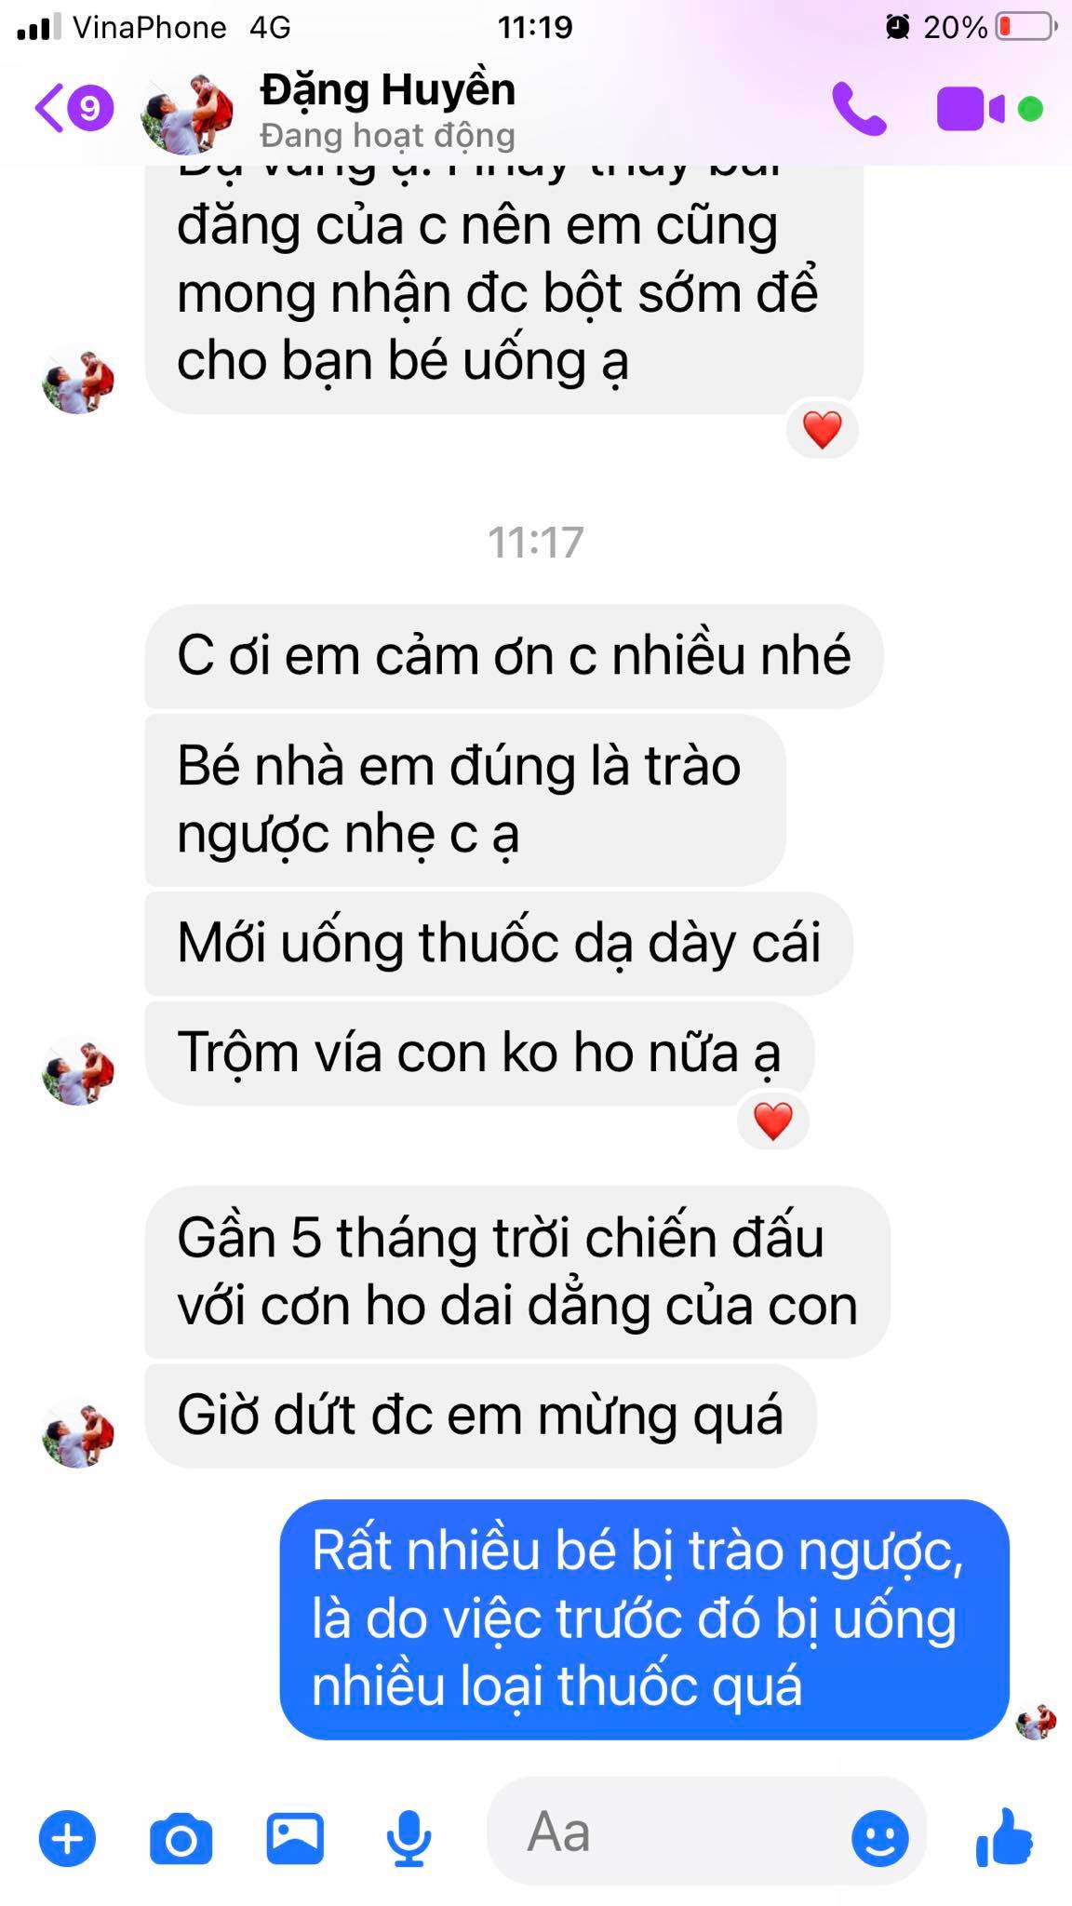Open the camera from bottom toolbar
This screenshot has height=1906, width=1072.
[181, 1838]
